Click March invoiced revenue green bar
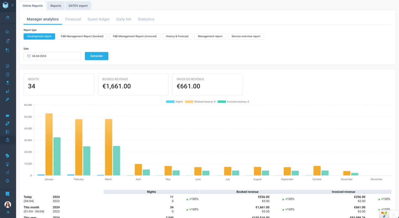Screen dimensions: 399x218 pos(116,161)
